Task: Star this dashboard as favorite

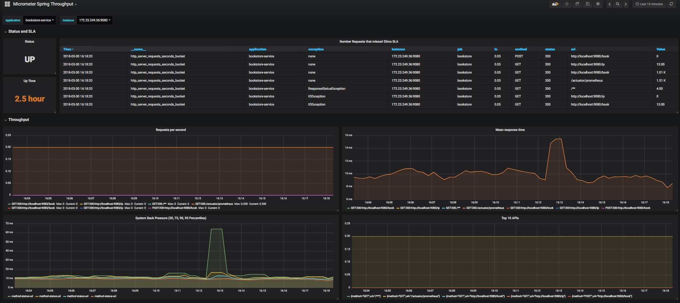Action: (567, 4)
